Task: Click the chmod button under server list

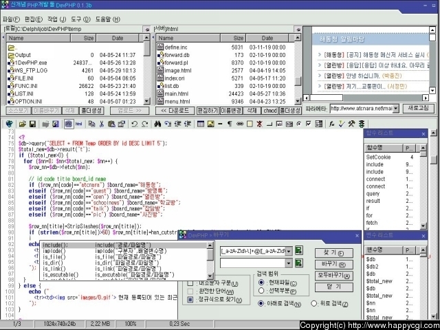Action: 270,111
